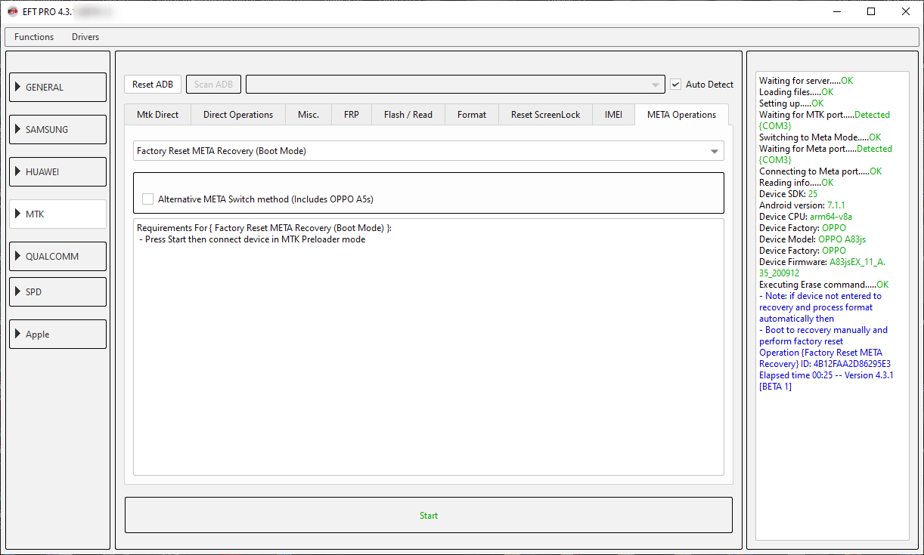Maximize the EFT PRO window

coord(871,11)
